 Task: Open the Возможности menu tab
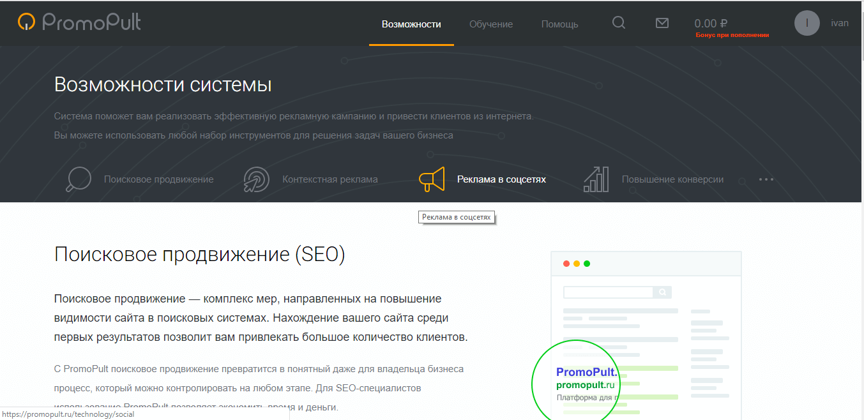point(411,24)
